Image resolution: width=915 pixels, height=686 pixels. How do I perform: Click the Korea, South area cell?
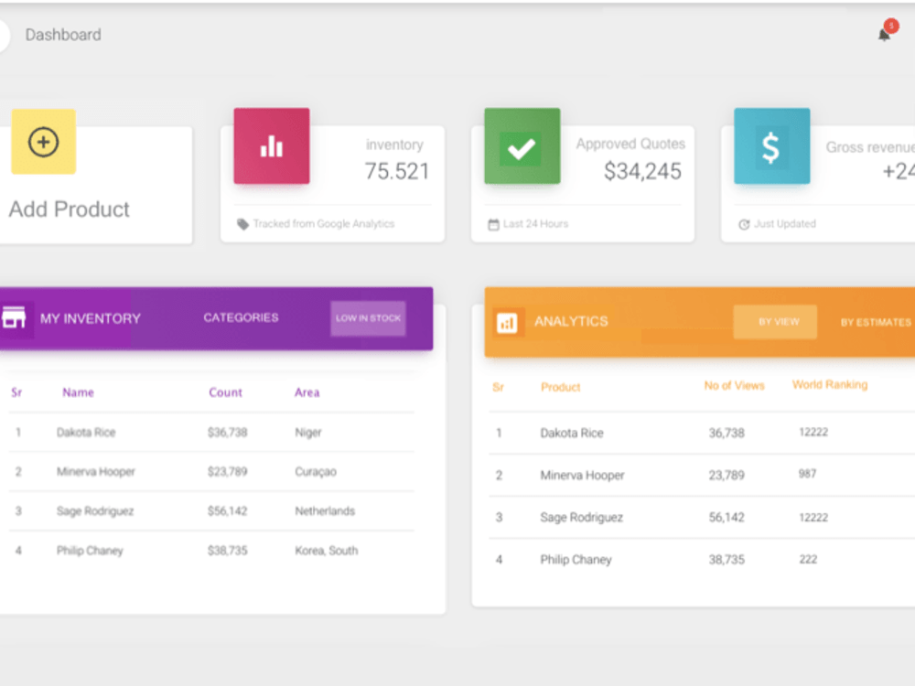click(x=327, y=551)
